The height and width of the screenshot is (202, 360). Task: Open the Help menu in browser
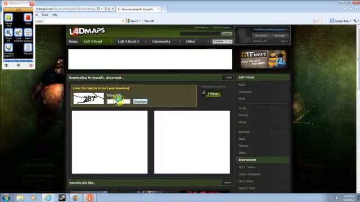(x=55, y=15)
